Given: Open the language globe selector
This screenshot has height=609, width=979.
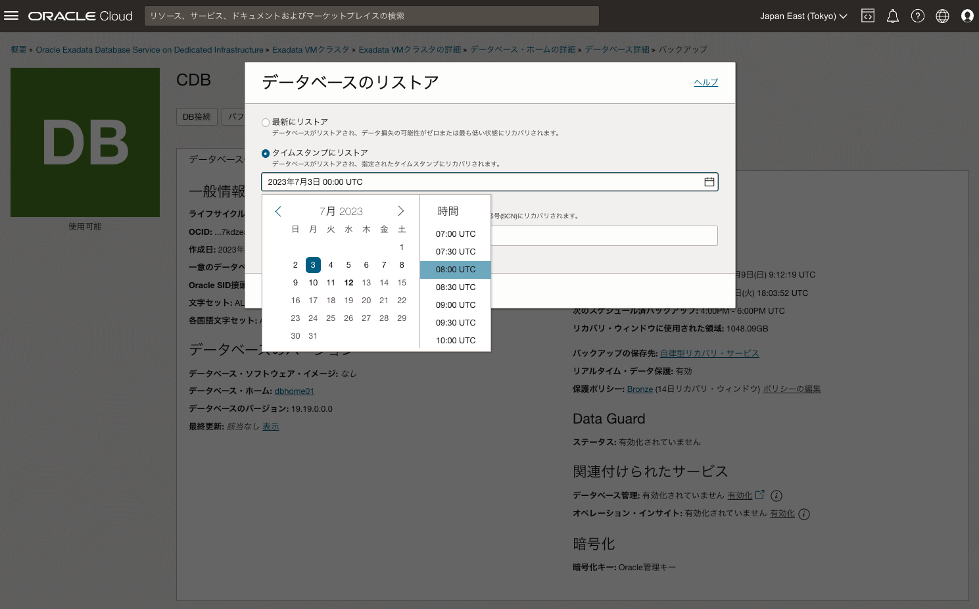Looking at the screenshot, I should point(942,16).
